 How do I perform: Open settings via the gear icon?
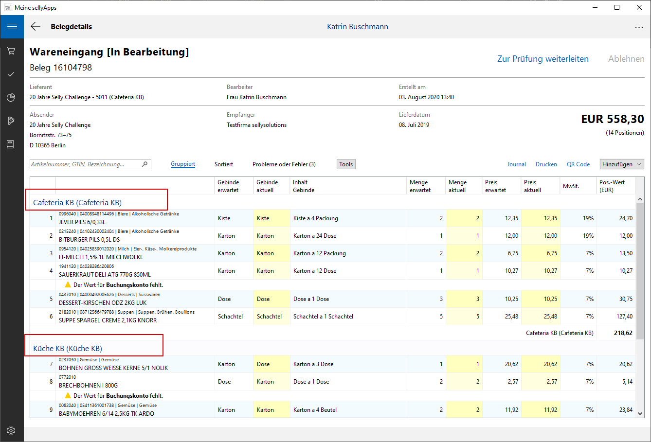(x=11, y=430)
